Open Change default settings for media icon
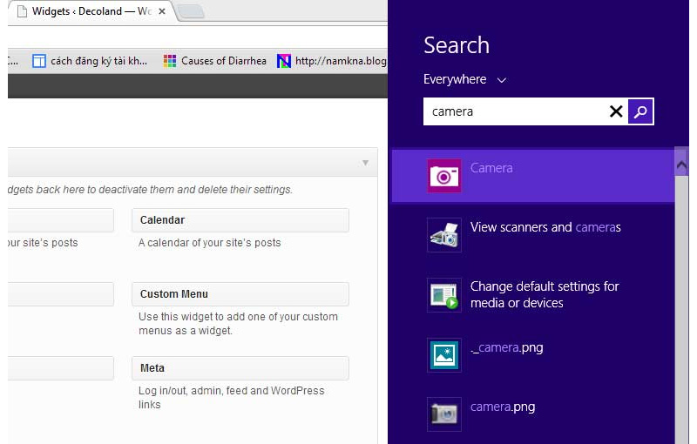This screenshot has width=697, height=444. [x=444, y=295]
